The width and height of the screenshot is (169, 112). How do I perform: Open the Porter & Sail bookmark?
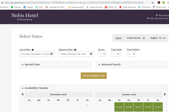click(x=159, y=7)
